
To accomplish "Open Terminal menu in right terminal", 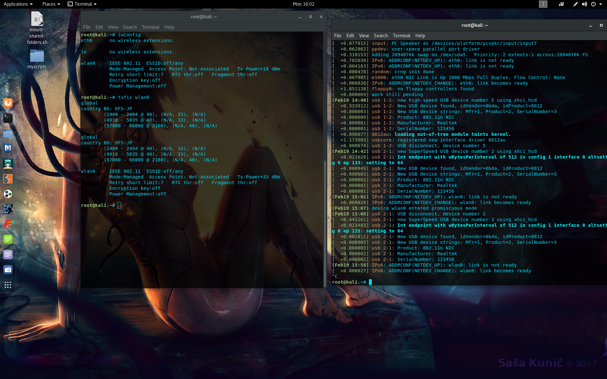I will click(x=402, y=36).
